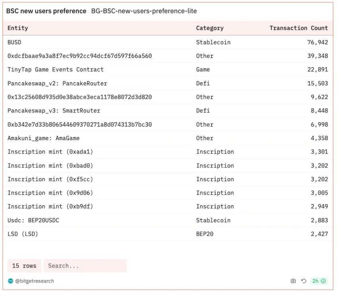Select the BUSD entity cell
The image size is (338, 291).
(x=14, y=42)
